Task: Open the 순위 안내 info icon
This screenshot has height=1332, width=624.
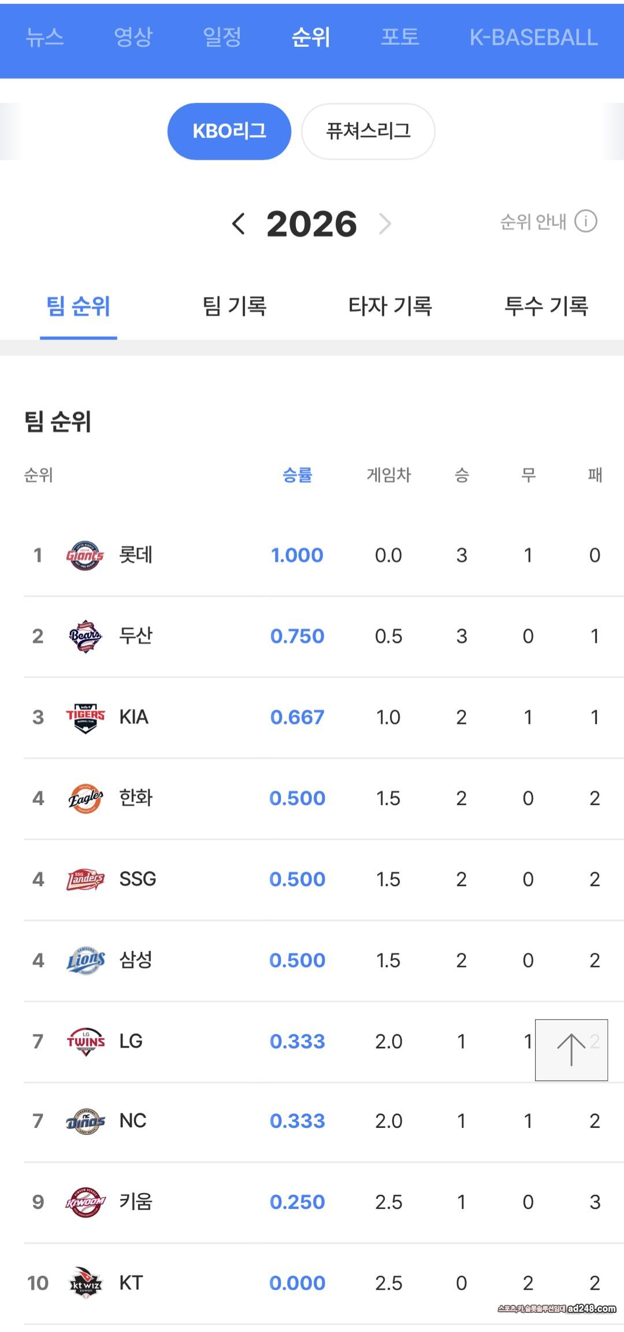Action: pos(585,222)
